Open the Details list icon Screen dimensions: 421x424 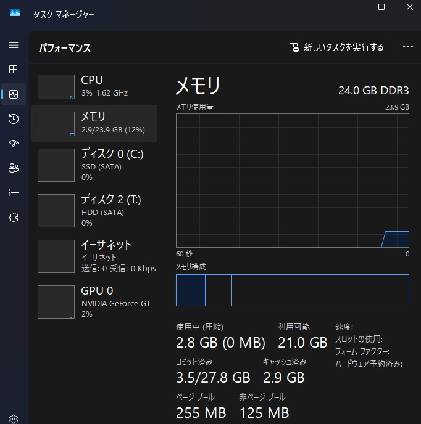pyautogui.click(x=14, y=192)
